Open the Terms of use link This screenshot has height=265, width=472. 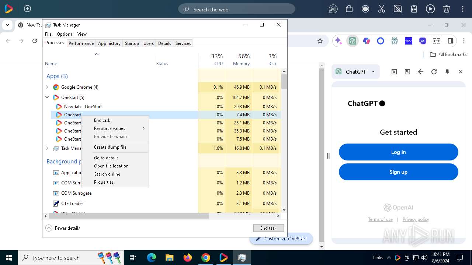tap(380, 219)
